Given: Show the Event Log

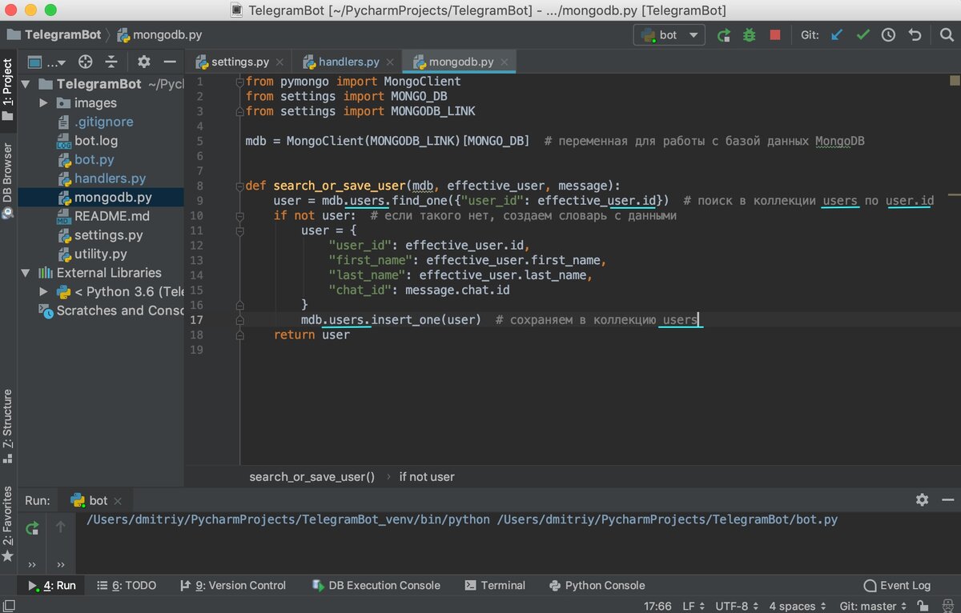Looking at the screenshot, I should point(895,585).
